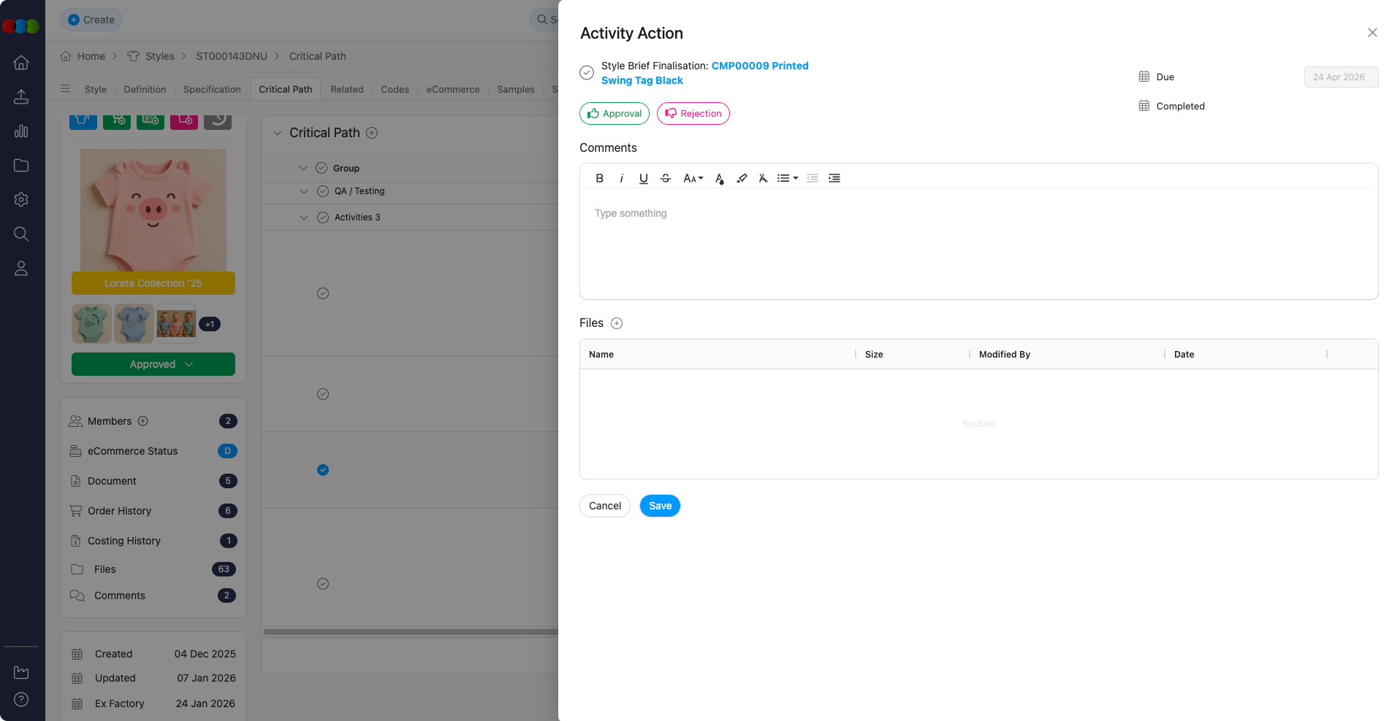The image size is (1400, 721).
Task: Click into the comments text area
Action: tap(978, 244)
